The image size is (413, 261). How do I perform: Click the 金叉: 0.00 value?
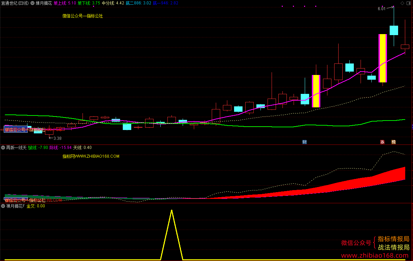tap(36, 206)
